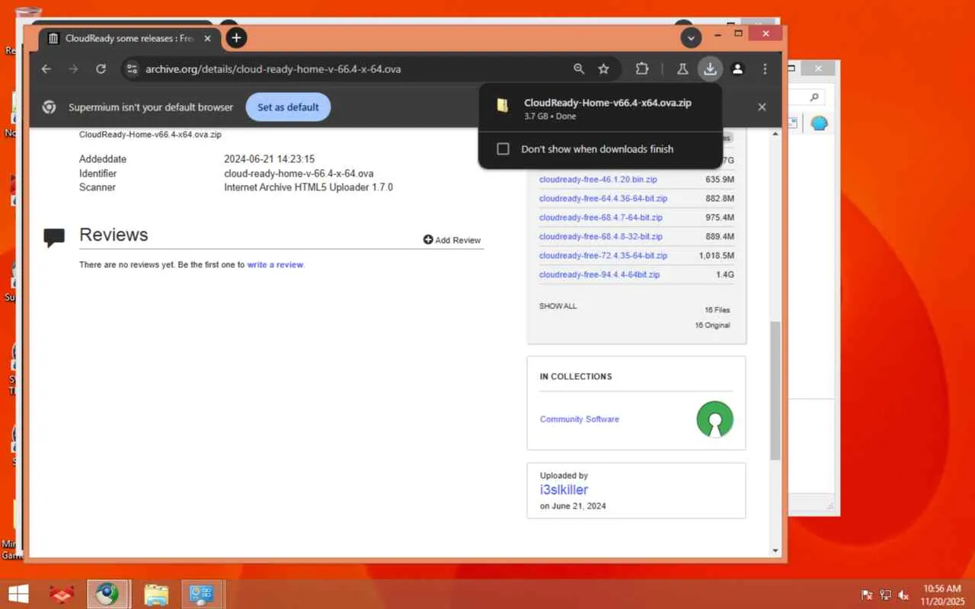Viewport: 975px width, 609px height.
Task: Open the Control Panel taskbar icon
Action: pos(203,594)
